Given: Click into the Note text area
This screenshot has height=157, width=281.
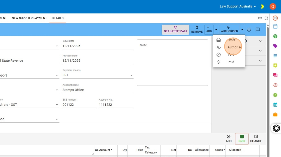Looking at the screenshot, I should click(172, 63).
